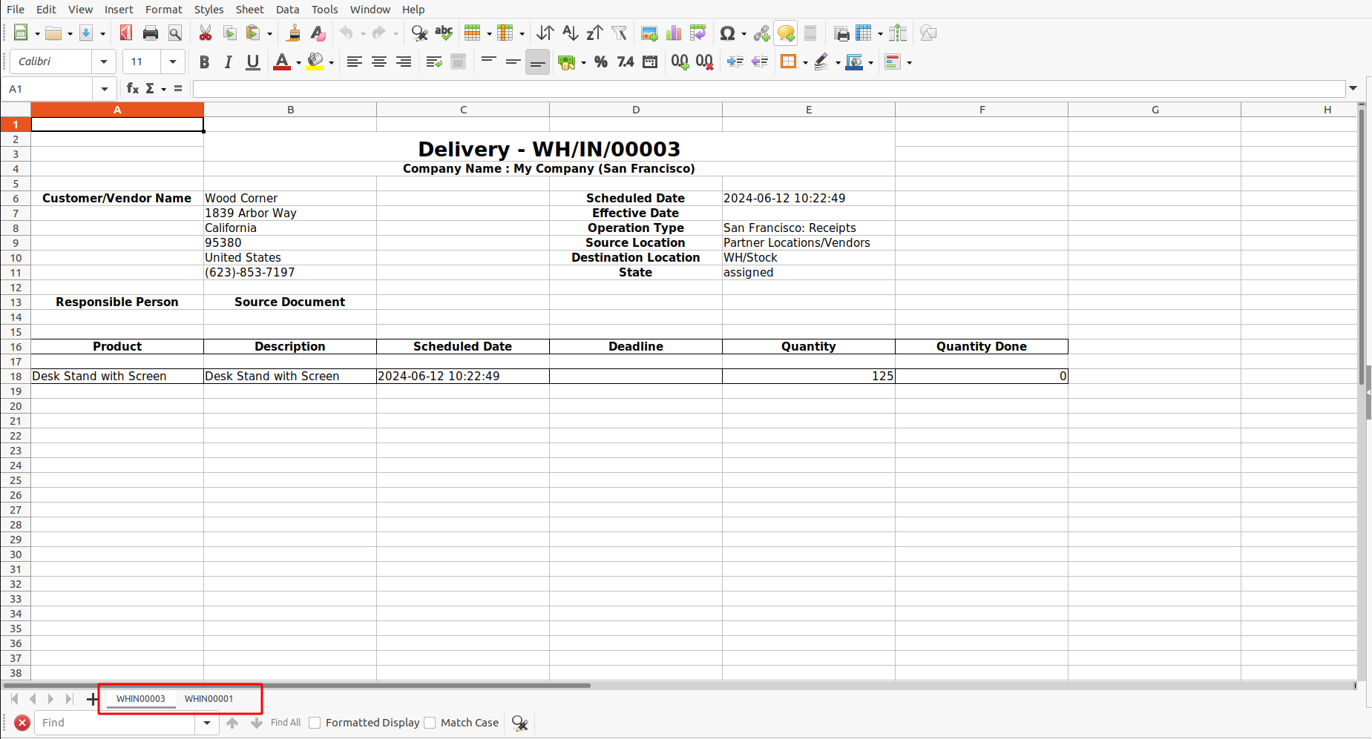Open the Sheet menu

(249, 10)
